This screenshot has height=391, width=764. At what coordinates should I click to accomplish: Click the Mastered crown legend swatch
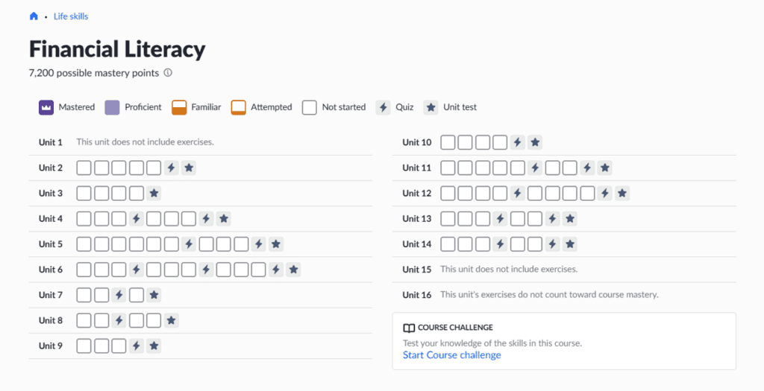point(46,107)
